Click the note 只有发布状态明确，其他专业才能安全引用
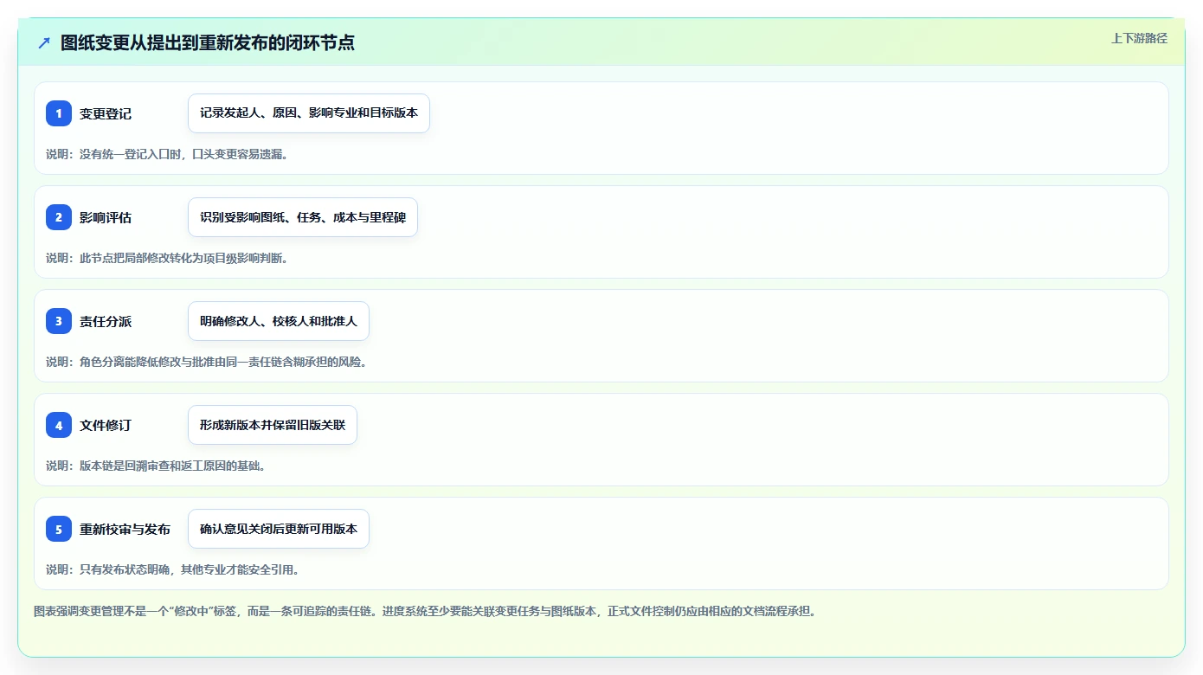The width and height of the screenshot is (1203, 675). pyautogui.click(x=173, y=569)
